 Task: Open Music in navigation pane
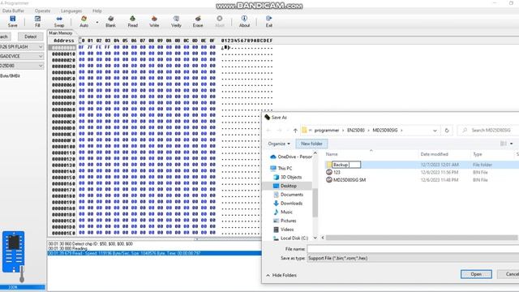coord(283,212)
